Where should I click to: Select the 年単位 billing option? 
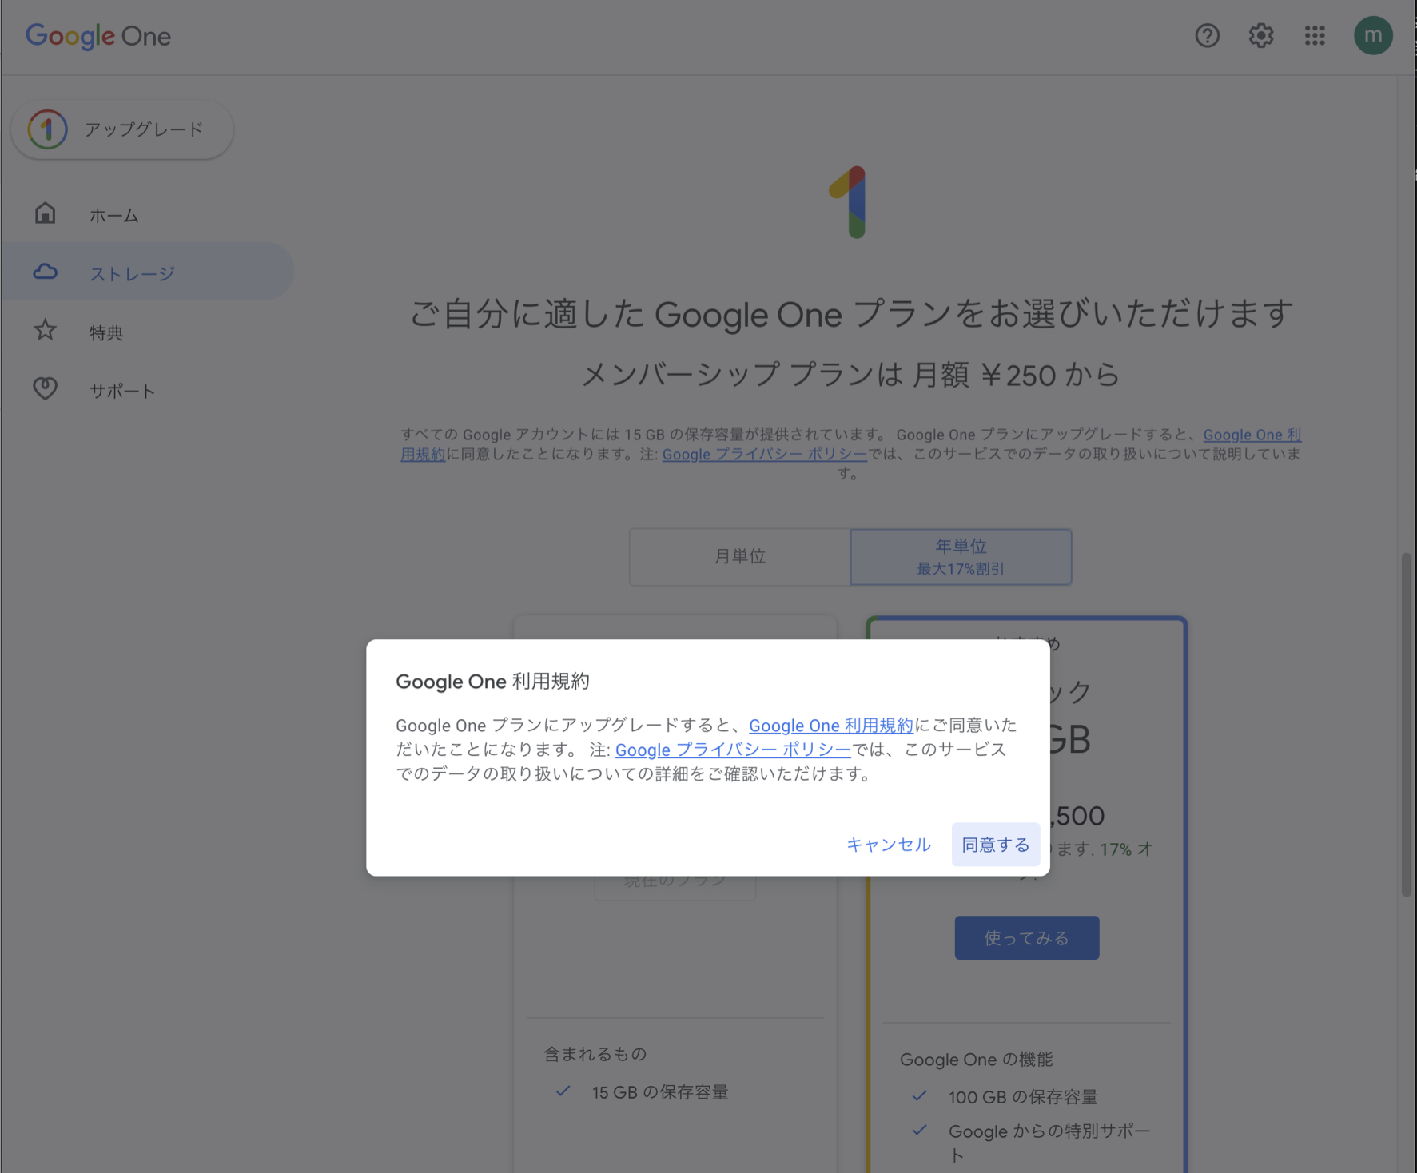coord(961,556)
